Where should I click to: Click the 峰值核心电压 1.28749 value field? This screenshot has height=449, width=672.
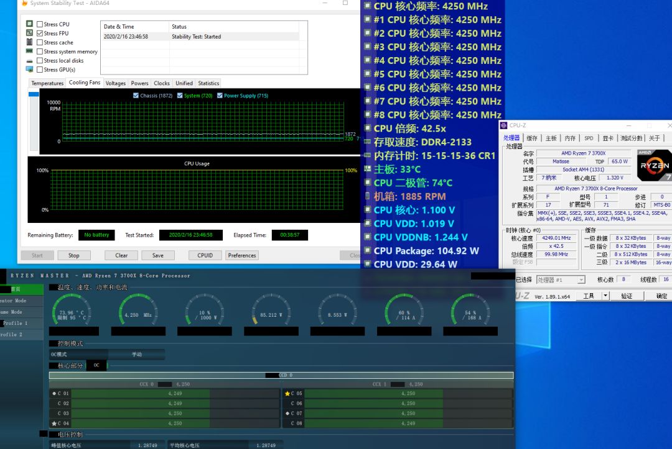click(x=147, y=445)
